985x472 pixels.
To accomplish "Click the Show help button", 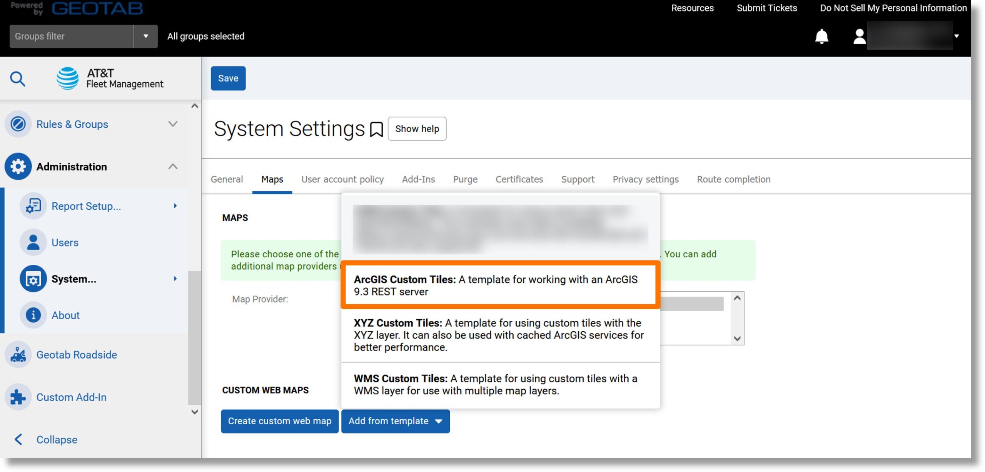I will 417,129.
